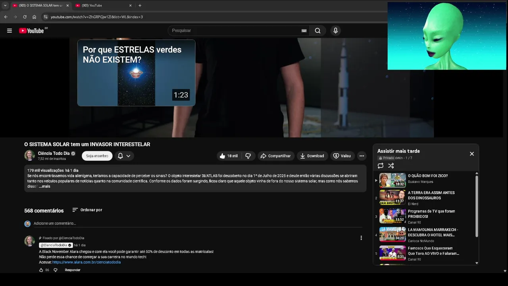508x286 pixels.
Task: Click the Assistir mais tarde playlist title
Action: pyautogui.click(x=398, y=151)
